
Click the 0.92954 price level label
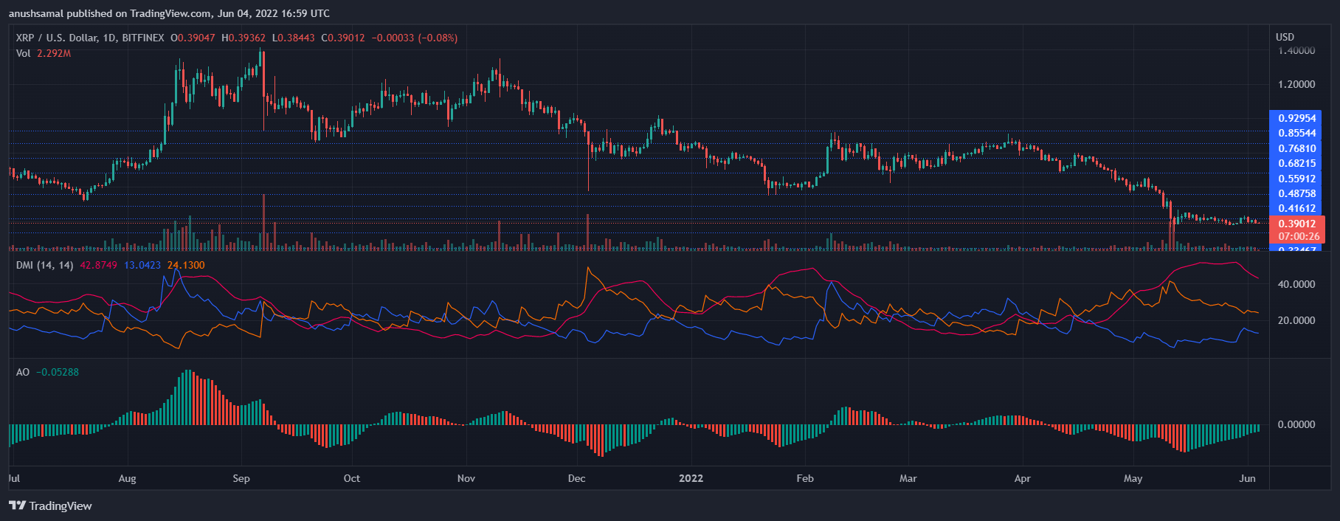tap(1296, 118)
